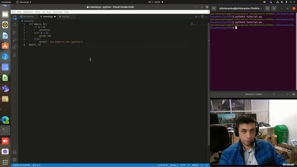The height and width of the screenshot is (167, 297).
Task: Switch to the Get Started tab
Action: (x=28, y=17)
